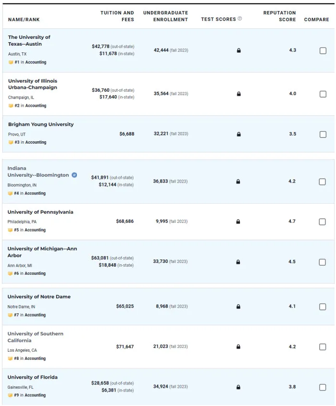Select compare checkbox for University of Illinois Urbana-Champaign

(323, 94)
